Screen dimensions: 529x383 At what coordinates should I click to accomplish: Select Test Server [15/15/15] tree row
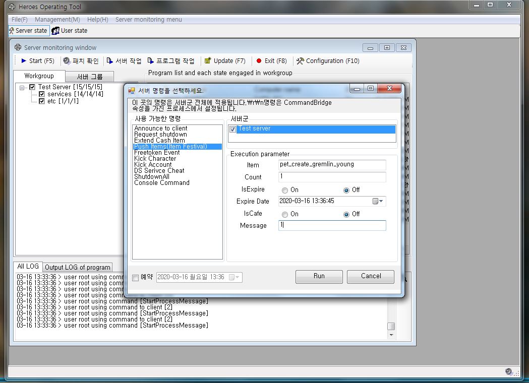(x=70, y=87)
